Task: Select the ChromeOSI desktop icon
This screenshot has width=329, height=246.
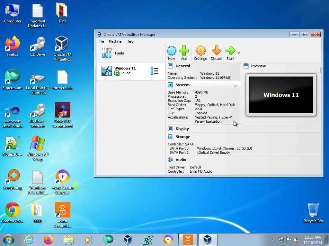Action: pos(13,213)
